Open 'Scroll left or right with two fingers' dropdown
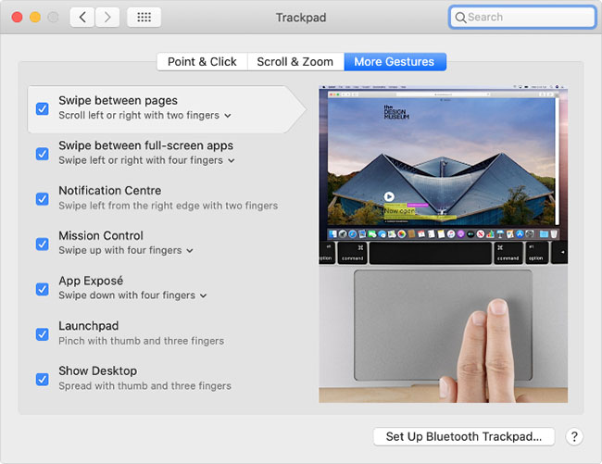This screenshot has width=602, height=464. (145, 116)
